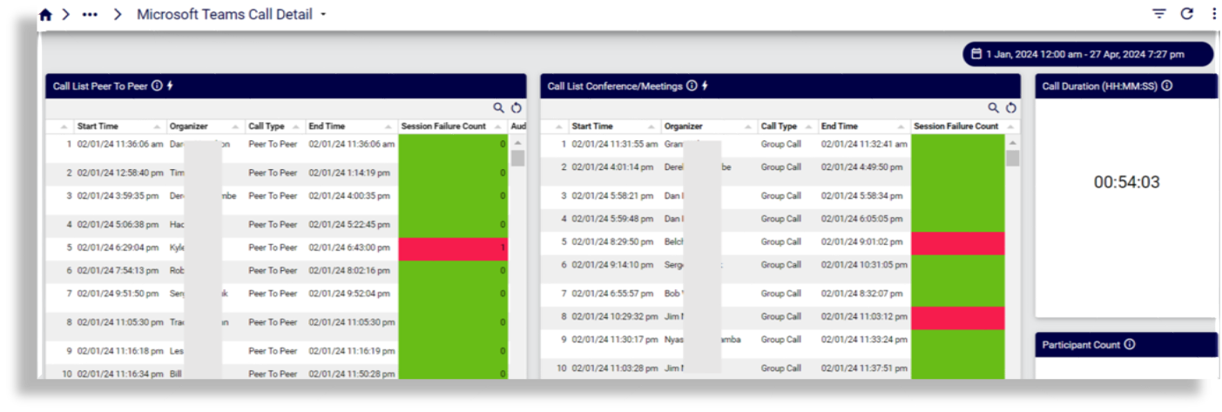Image resolution: width=1222 pixels, height=412 pixels.
Task: Reset the Conference/Meetings call list
Action: 1010,108
